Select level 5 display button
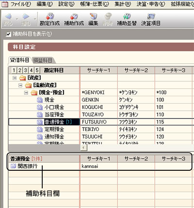The image size is (194, 208). 37,70
